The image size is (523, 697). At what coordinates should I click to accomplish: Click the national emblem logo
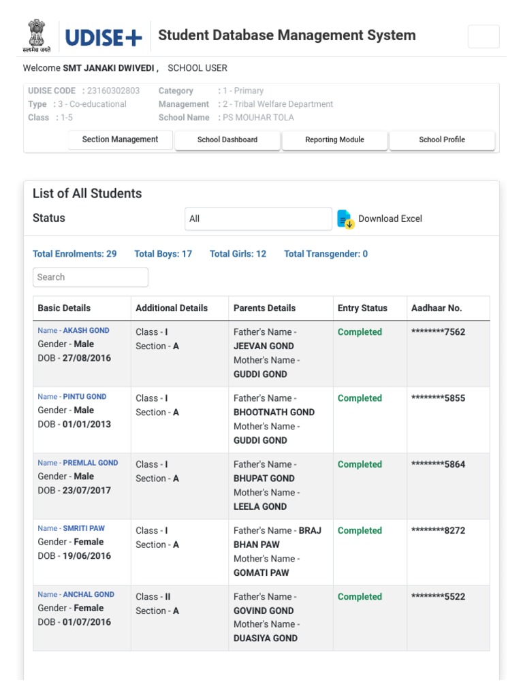(x=36, y=35)
